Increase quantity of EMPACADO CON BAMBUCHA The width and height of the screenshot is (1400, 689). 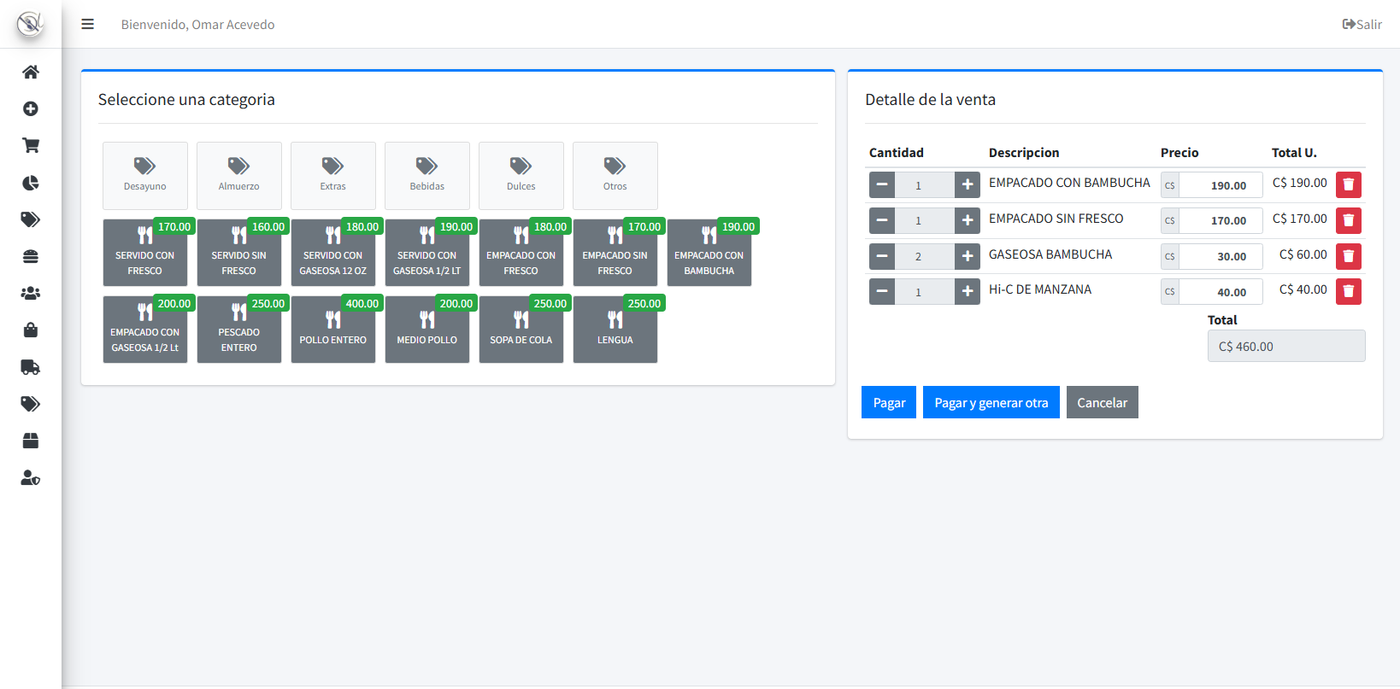click(968, 184)
